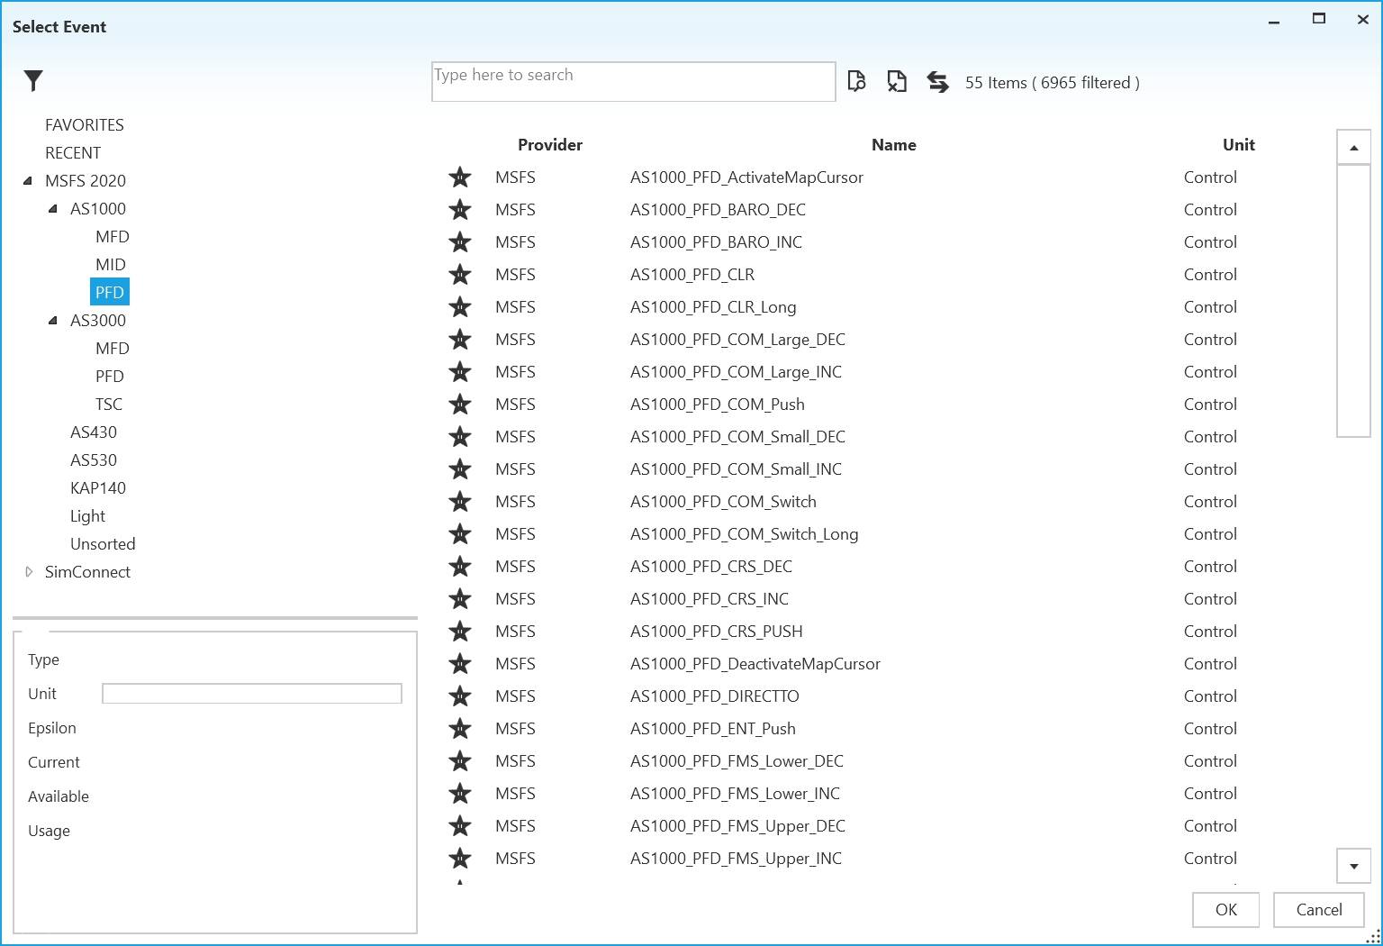Screen dimensions: 1383x946
Task: Click star icon of AS1000_PFD_FMS_Lower_DEC
Action: coord(460,761)
